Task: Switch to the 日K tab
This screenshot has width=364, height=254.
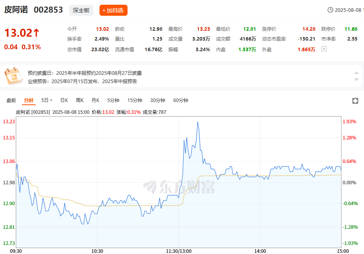Action: [x=64, y=100]
